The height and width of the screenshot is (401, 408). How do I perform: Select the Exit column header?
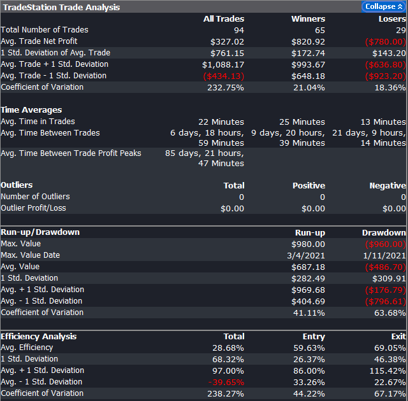pos(398,336)
